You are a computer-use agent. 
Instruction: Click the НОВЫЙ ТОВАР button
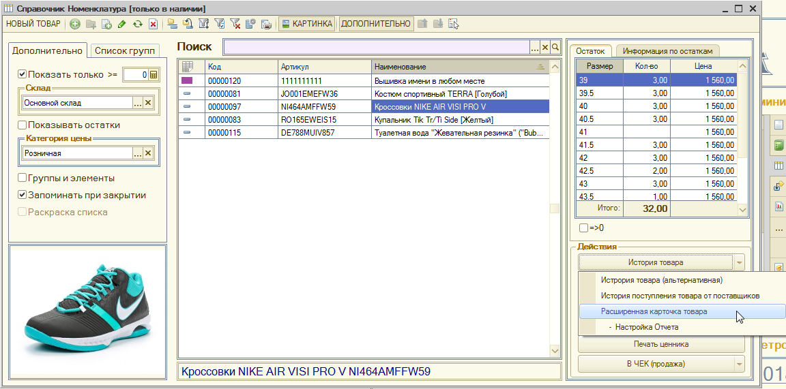tap(33, 24)
